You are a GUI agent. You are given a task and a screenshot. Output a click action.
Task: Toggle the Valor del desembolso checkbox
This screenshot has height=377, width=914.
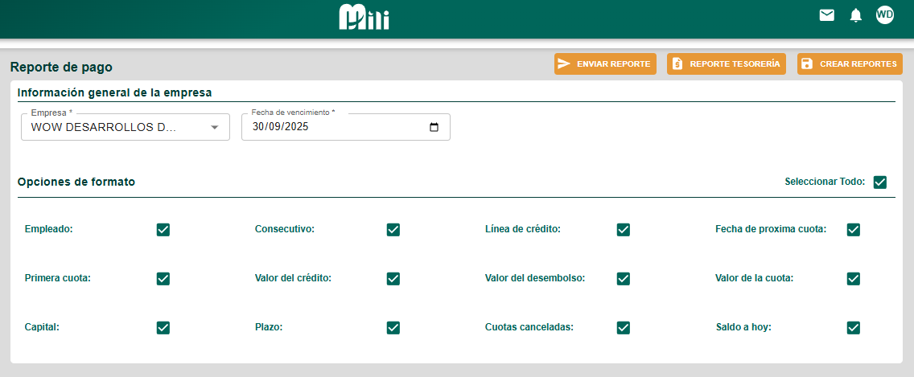(x=624, y=279)
